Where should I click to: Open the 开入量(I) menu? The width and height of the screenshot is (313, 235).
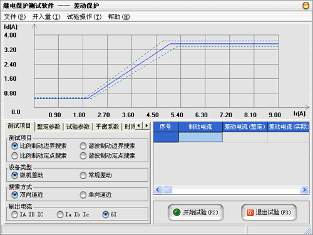pos(46,17)
